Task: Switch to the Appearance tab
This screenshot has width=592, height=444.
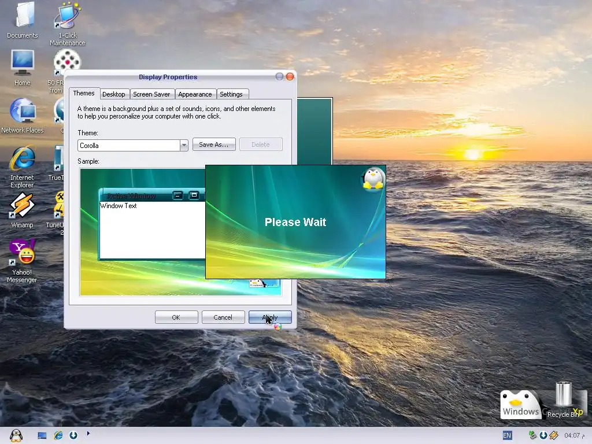Action: tap(195, 94)
